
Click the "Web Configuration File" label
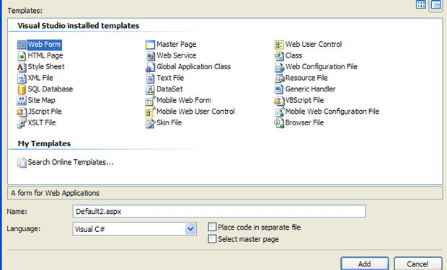click(322, 67)
